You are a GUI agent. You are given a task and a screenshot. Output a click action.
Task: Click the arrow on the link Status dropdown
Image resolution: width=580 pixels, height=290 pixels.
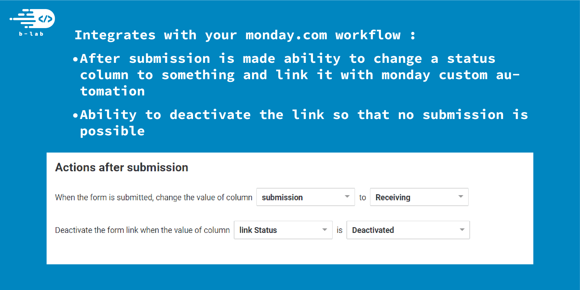point(325,230)
